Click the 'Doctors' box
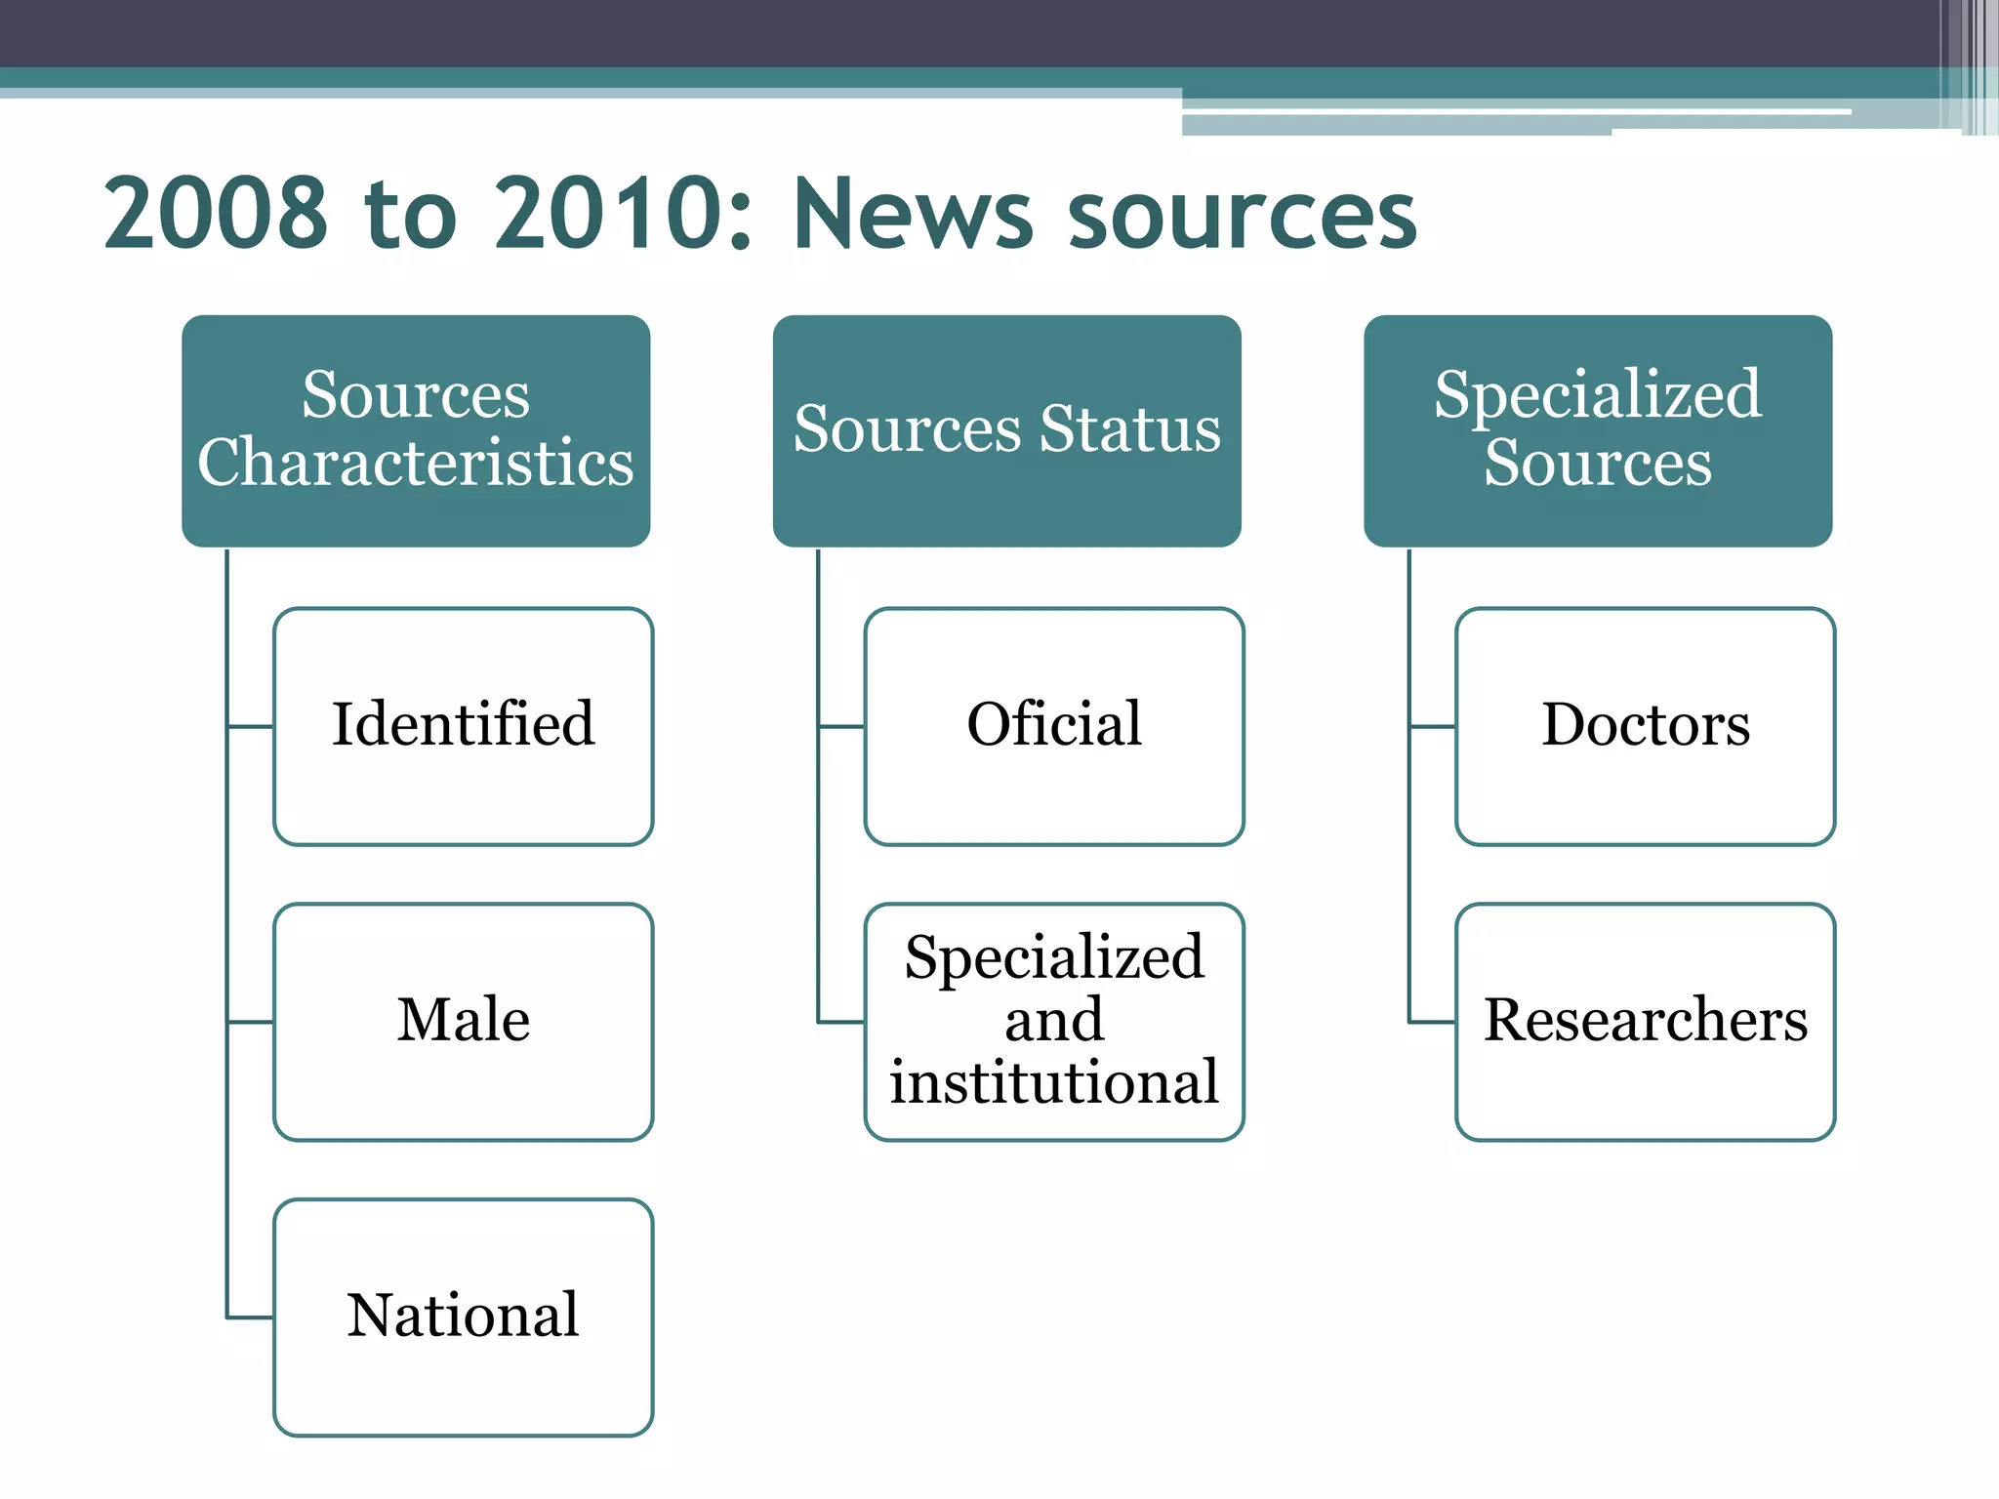Screen dimensions: 1999x1499 pyautogui.click(x=1646, y=726)
